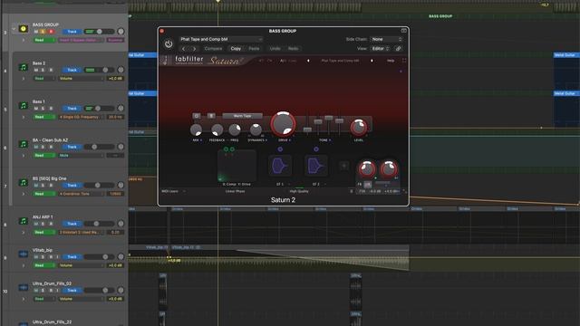The height and width of the screenshot is (326, 580).
Task: Click the BA - Clean Sub AZ track icon
Action: pyautogui.click(x=24, y=144)
